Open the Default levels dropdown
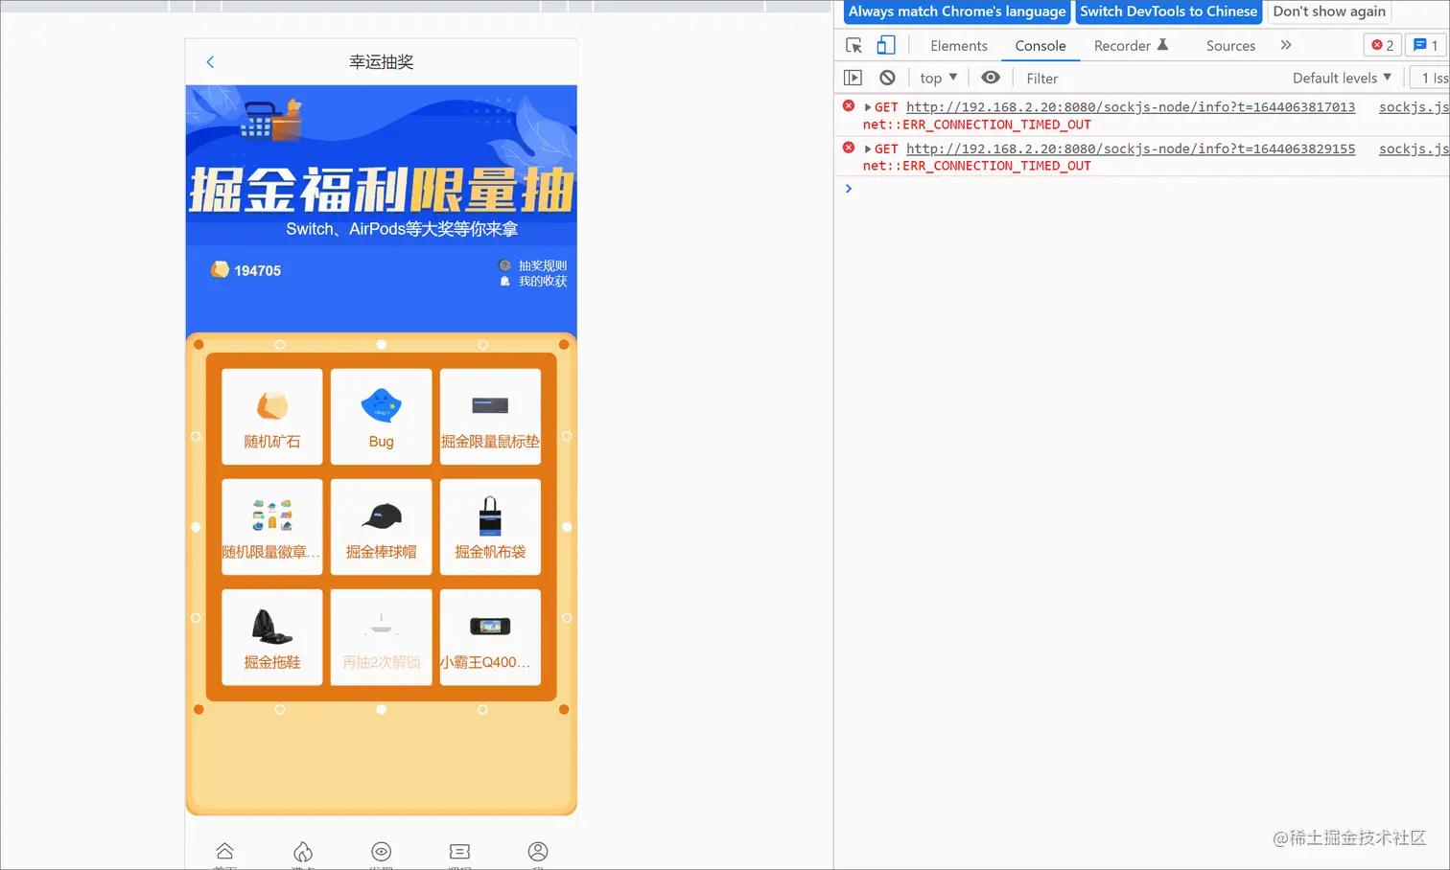 (x=1342, y=78)
